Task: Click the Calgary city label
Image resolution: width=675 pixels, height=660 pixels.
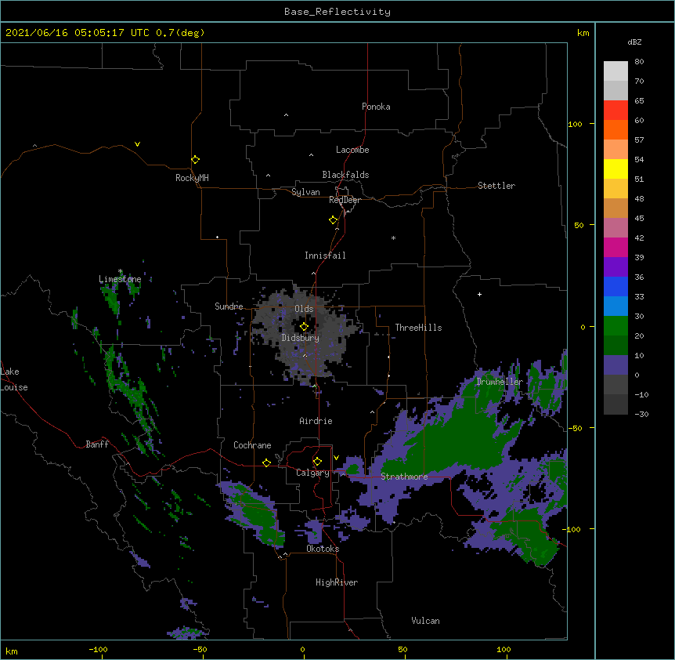Action: pyautogui.click(x=312, y=473)
